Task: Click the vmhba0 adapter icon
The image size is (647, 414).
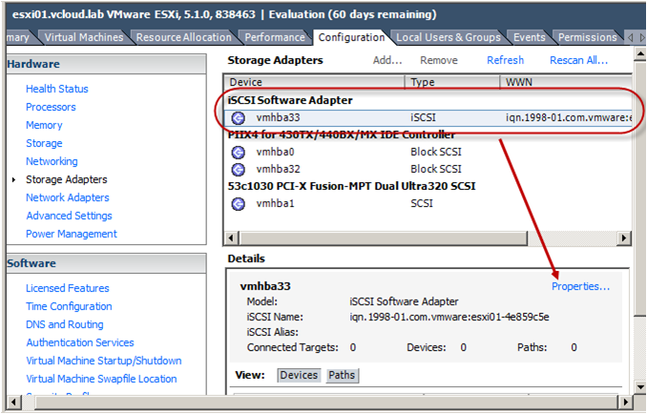Action: [238, 153]
